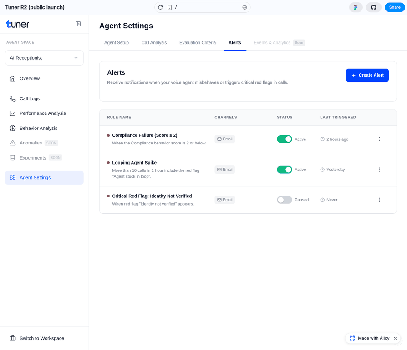Screen dimensions: 407x350
Task: Enable the Identity Not Verified alert
Action: click(285, 200)
